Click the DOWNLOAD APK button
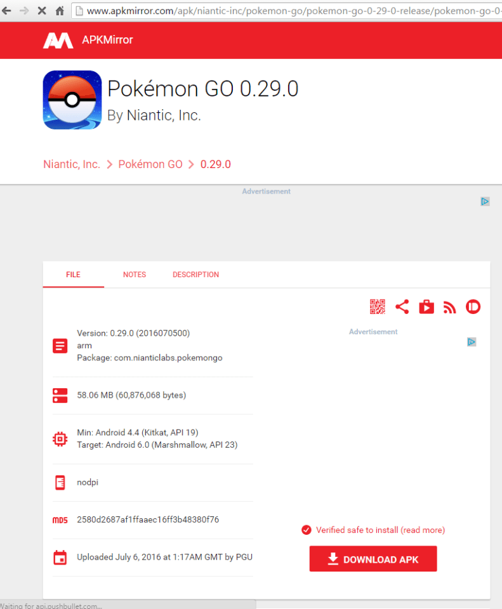This screenshot has width=502, height=609. pos(373,558)
